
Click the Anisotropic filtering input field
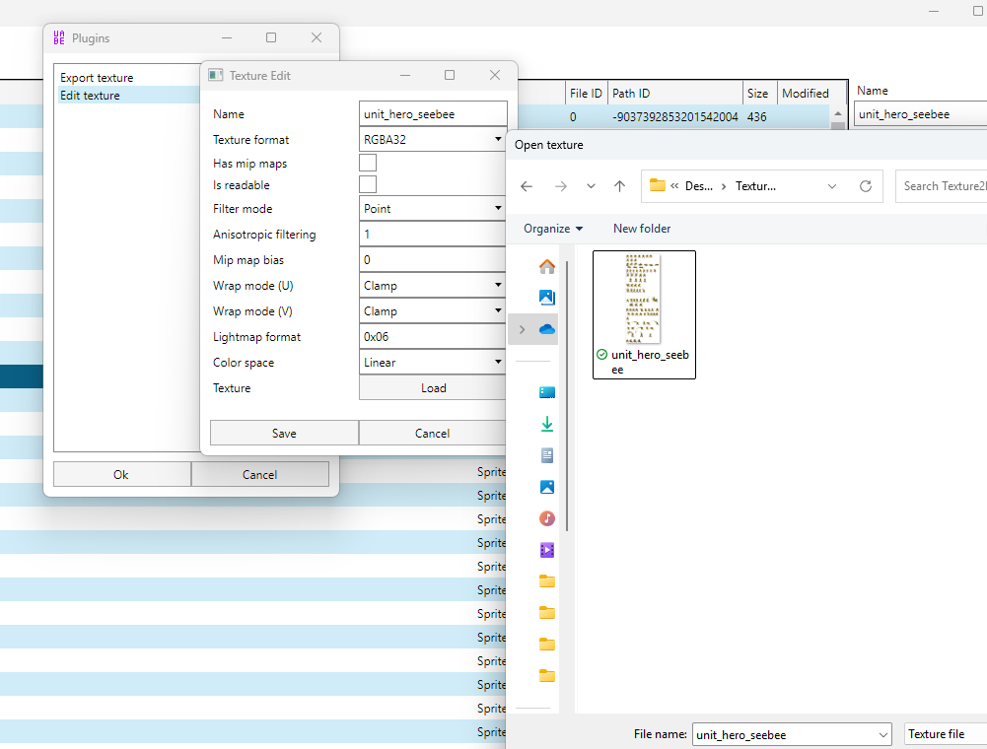coord(433,235)
